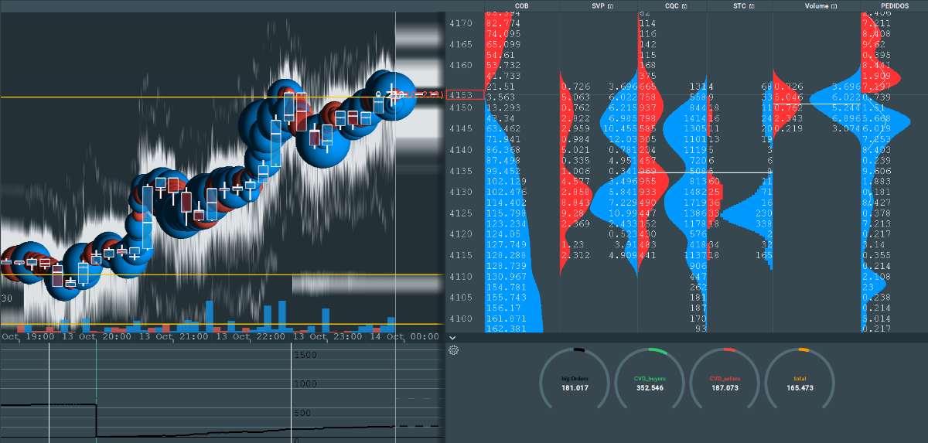Screen dimensions: 928x443
Task: Click the CVD_buyers gauge
Action: tap(650, 382)
